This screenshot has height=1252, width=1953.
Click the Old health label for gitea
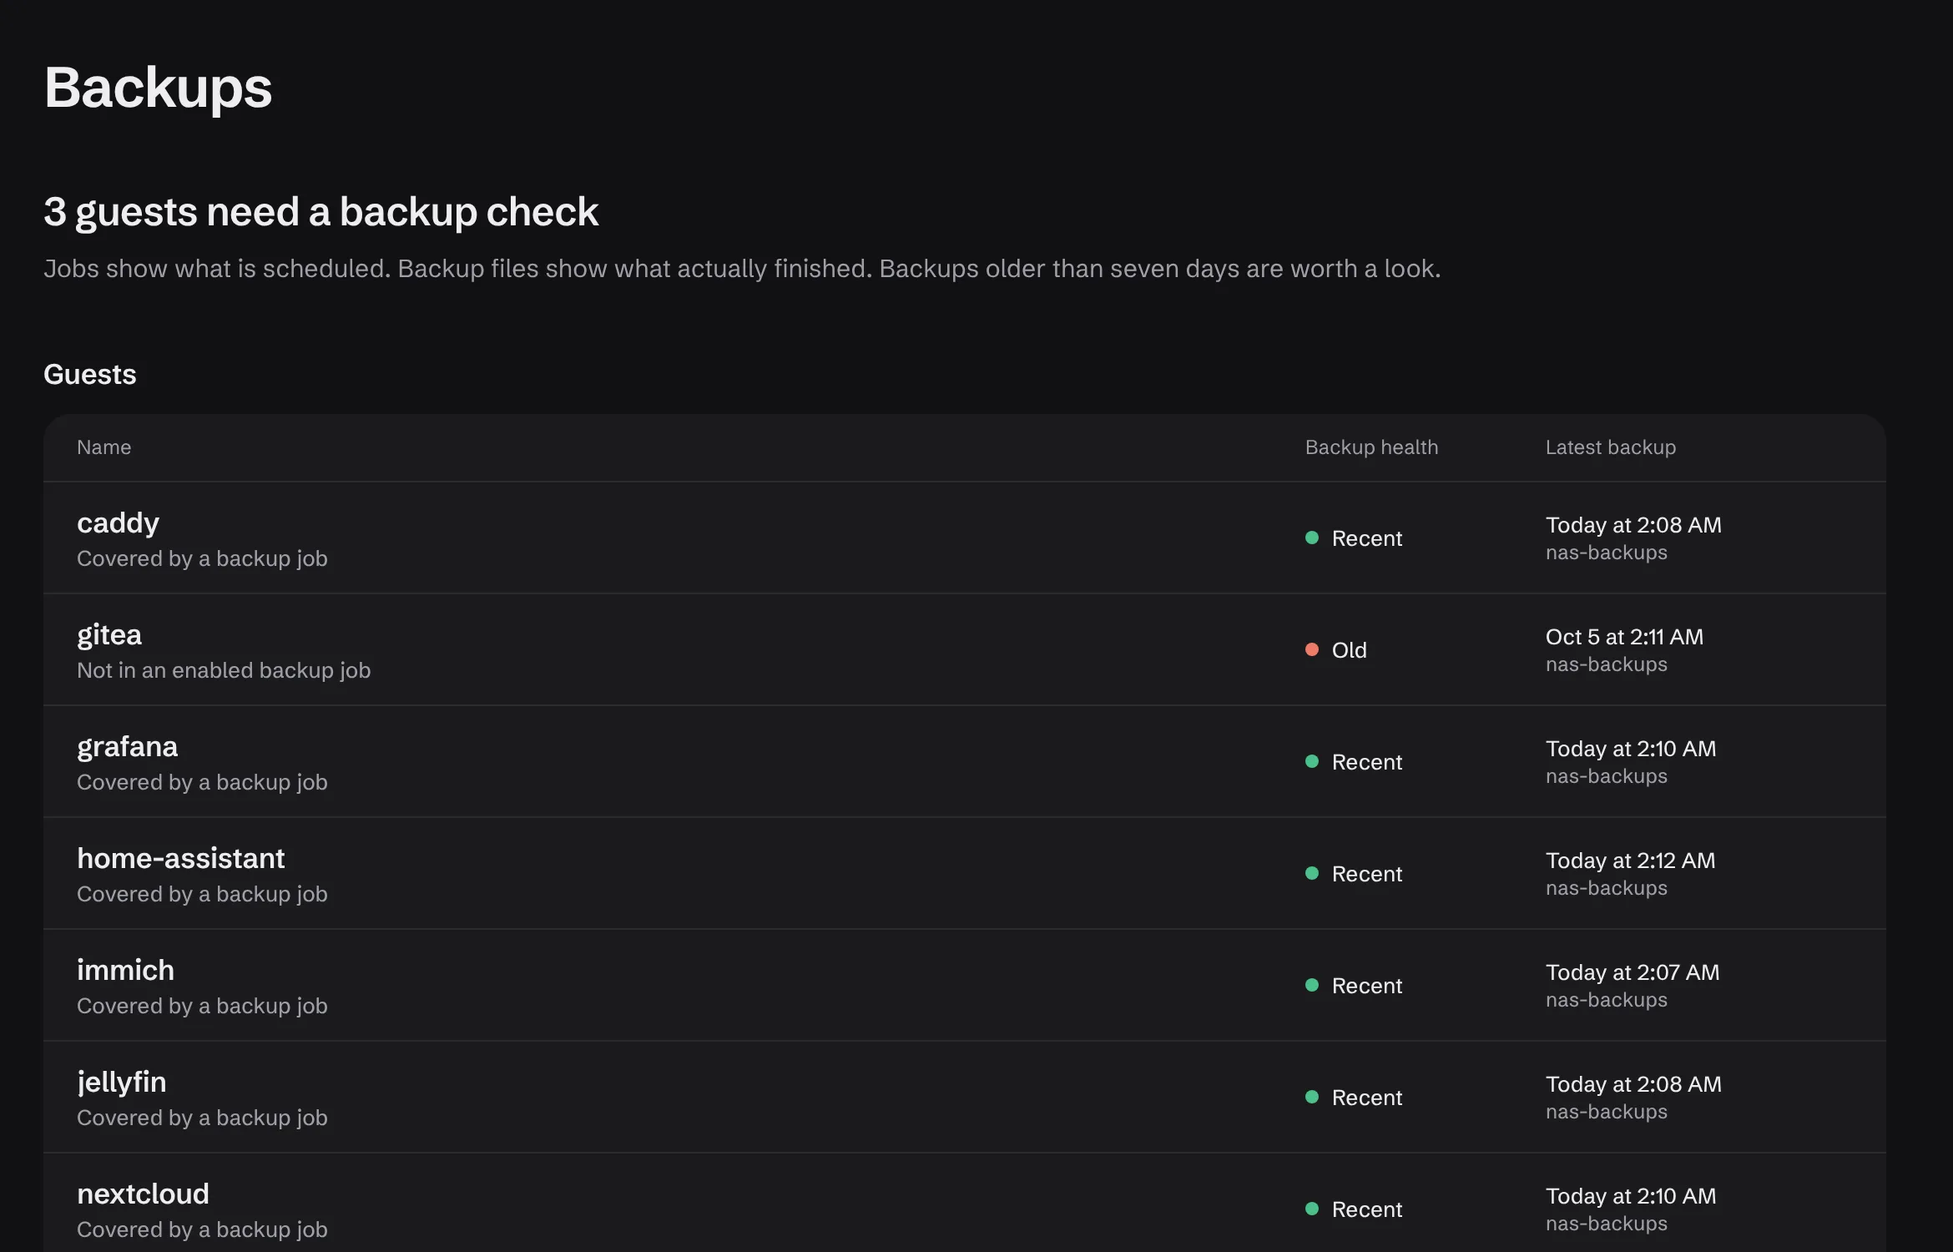(1349, 650)
